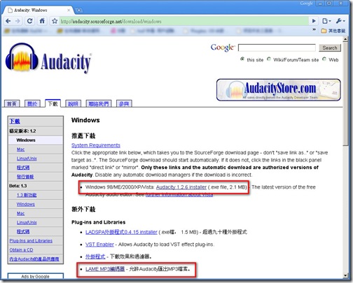This screenshot has width=353, height=283.
Task: Select the 'this site' radio option
Action: point(242,59)
